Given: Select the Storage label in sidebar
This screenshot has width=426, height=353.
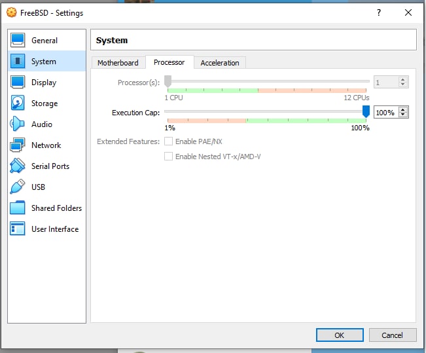Looking at the screenshot, I should (x=44, y=103).
